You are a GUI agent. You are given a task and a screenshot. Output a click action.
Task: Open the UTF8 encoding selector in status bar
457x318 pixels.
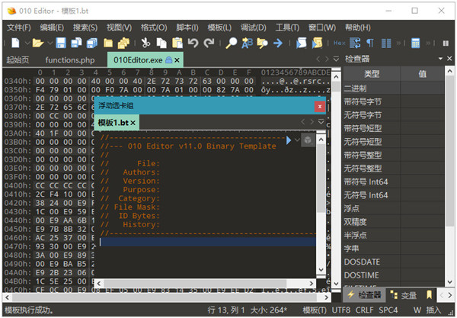click(x=342, y=310)
